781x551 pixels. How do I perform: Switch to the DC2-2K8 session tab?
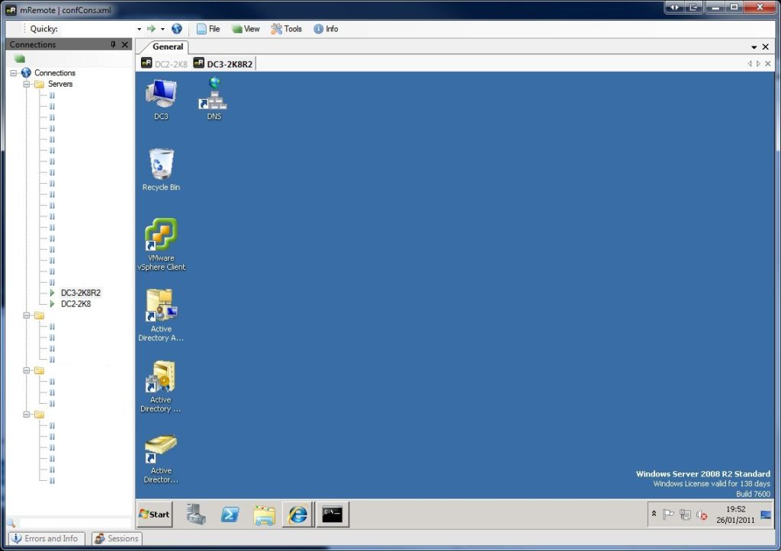[165, 64]
